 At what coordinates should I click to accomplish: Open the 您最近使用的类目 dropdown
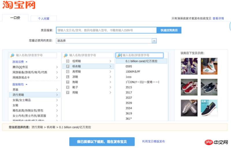(x=154, y=41)
